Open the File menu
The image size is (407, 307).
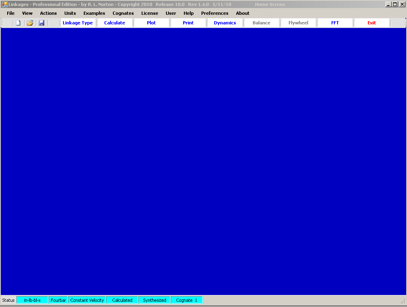point(11,13)
